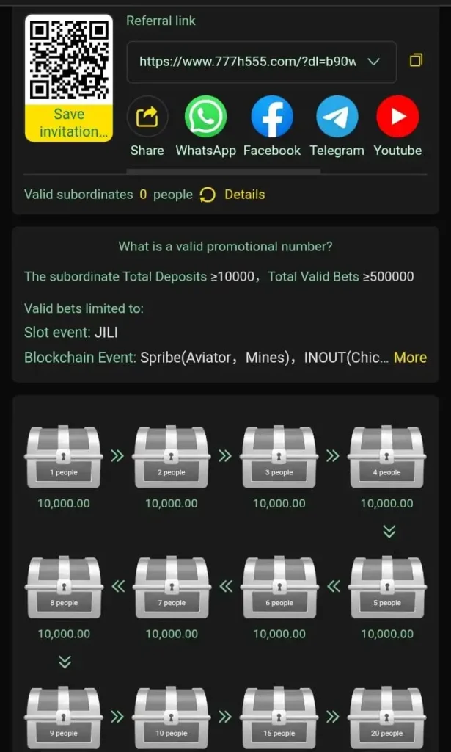Open the subordinates Details link
This screenshot has height=752, width=451.
[244, 195]
